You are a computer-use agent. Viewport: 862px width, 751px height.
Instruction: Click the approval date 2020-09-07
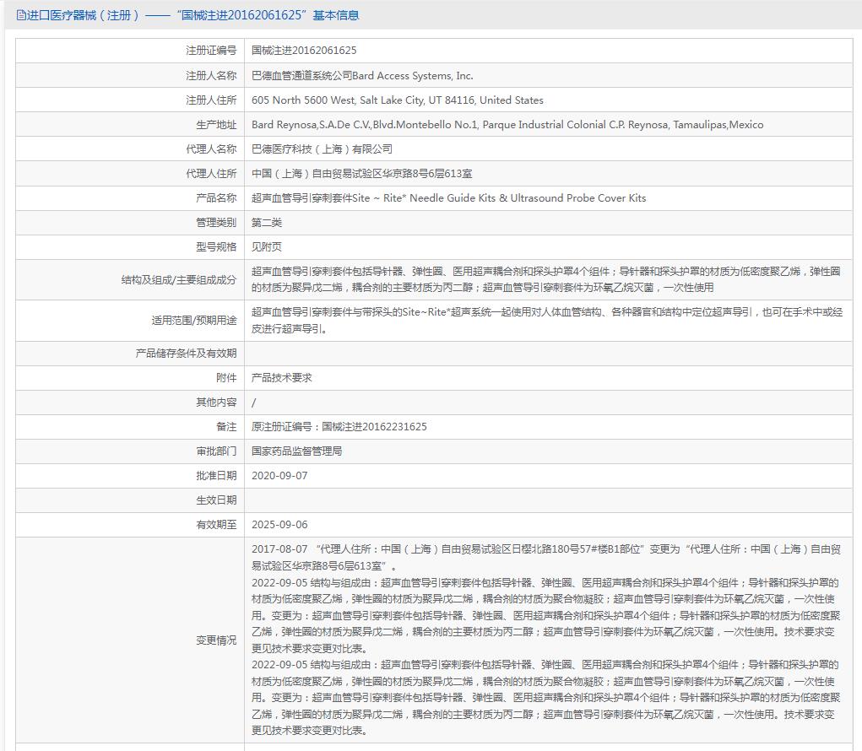279,476
